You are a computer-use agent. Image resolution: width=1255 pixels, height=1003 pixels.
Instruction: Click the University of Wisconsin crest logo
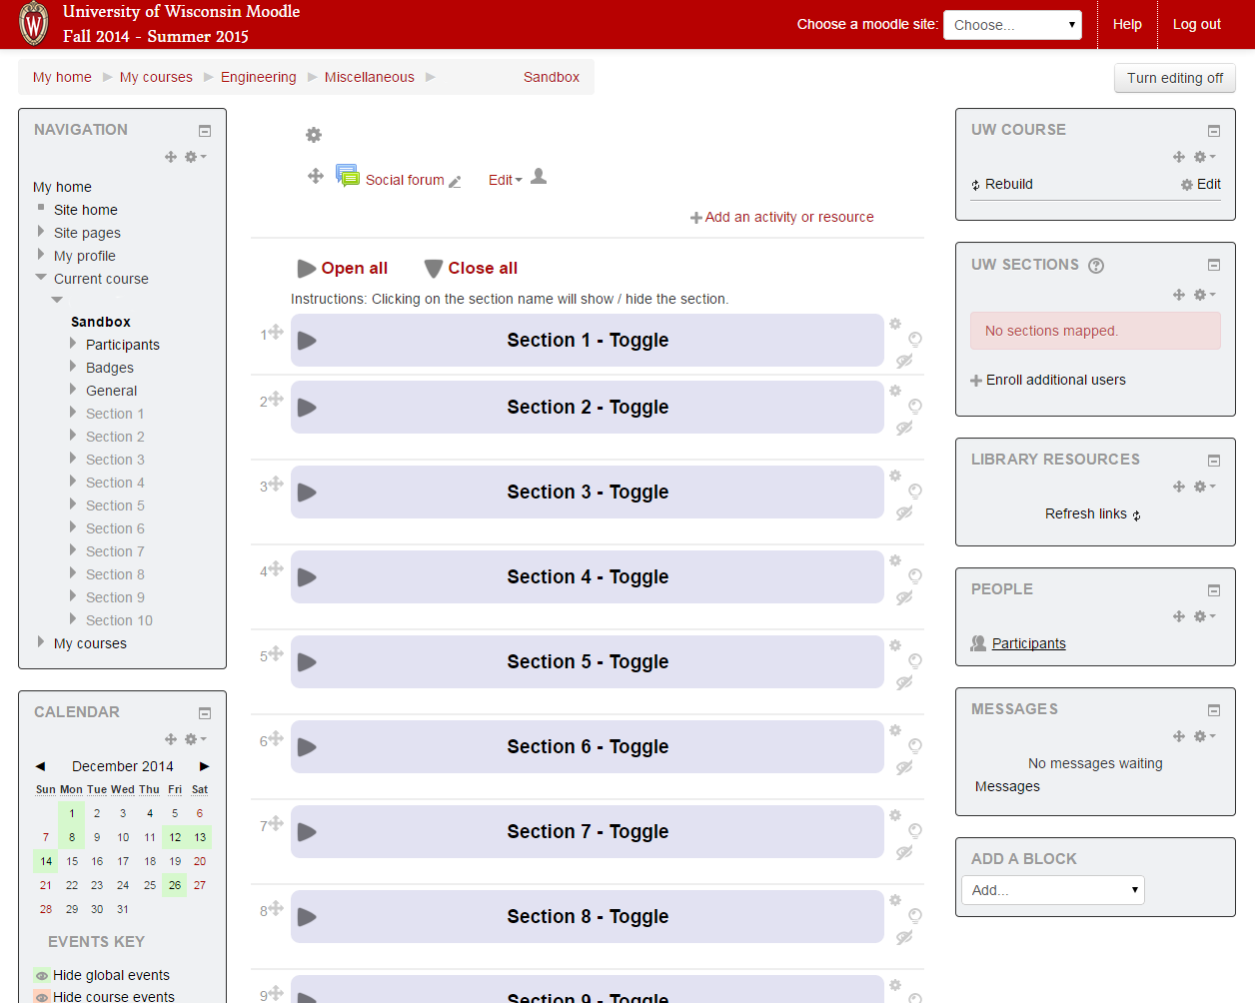[34, 24]
